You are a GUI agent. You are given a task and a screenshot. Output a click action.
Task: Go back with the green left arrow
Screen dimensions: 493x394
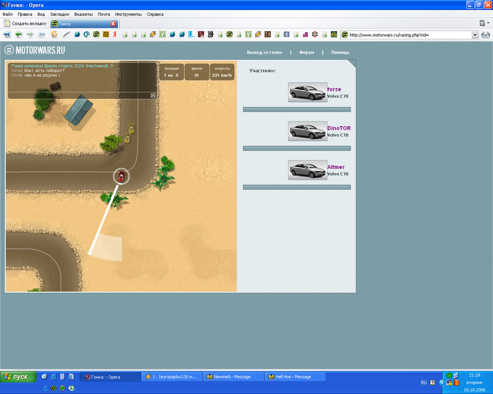(x=19, y=34)
